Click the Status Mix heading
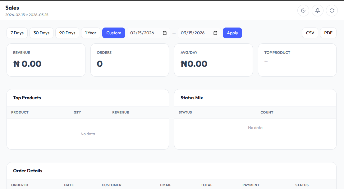Viewport: 344px width, 189px height. tap(192, 98)
